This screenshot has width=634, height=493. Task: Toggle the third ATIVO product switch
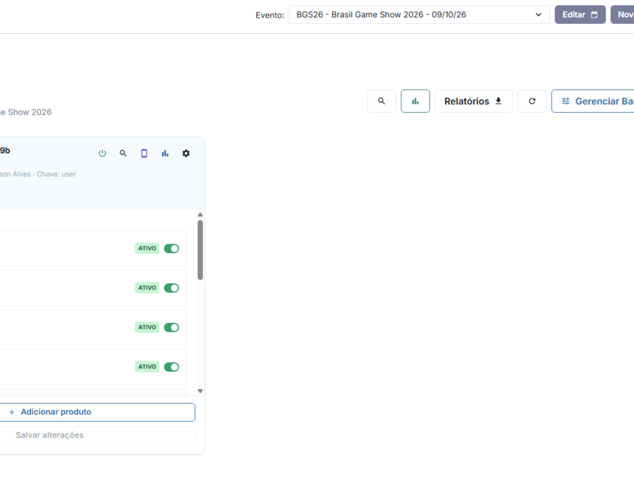(171, 327)
